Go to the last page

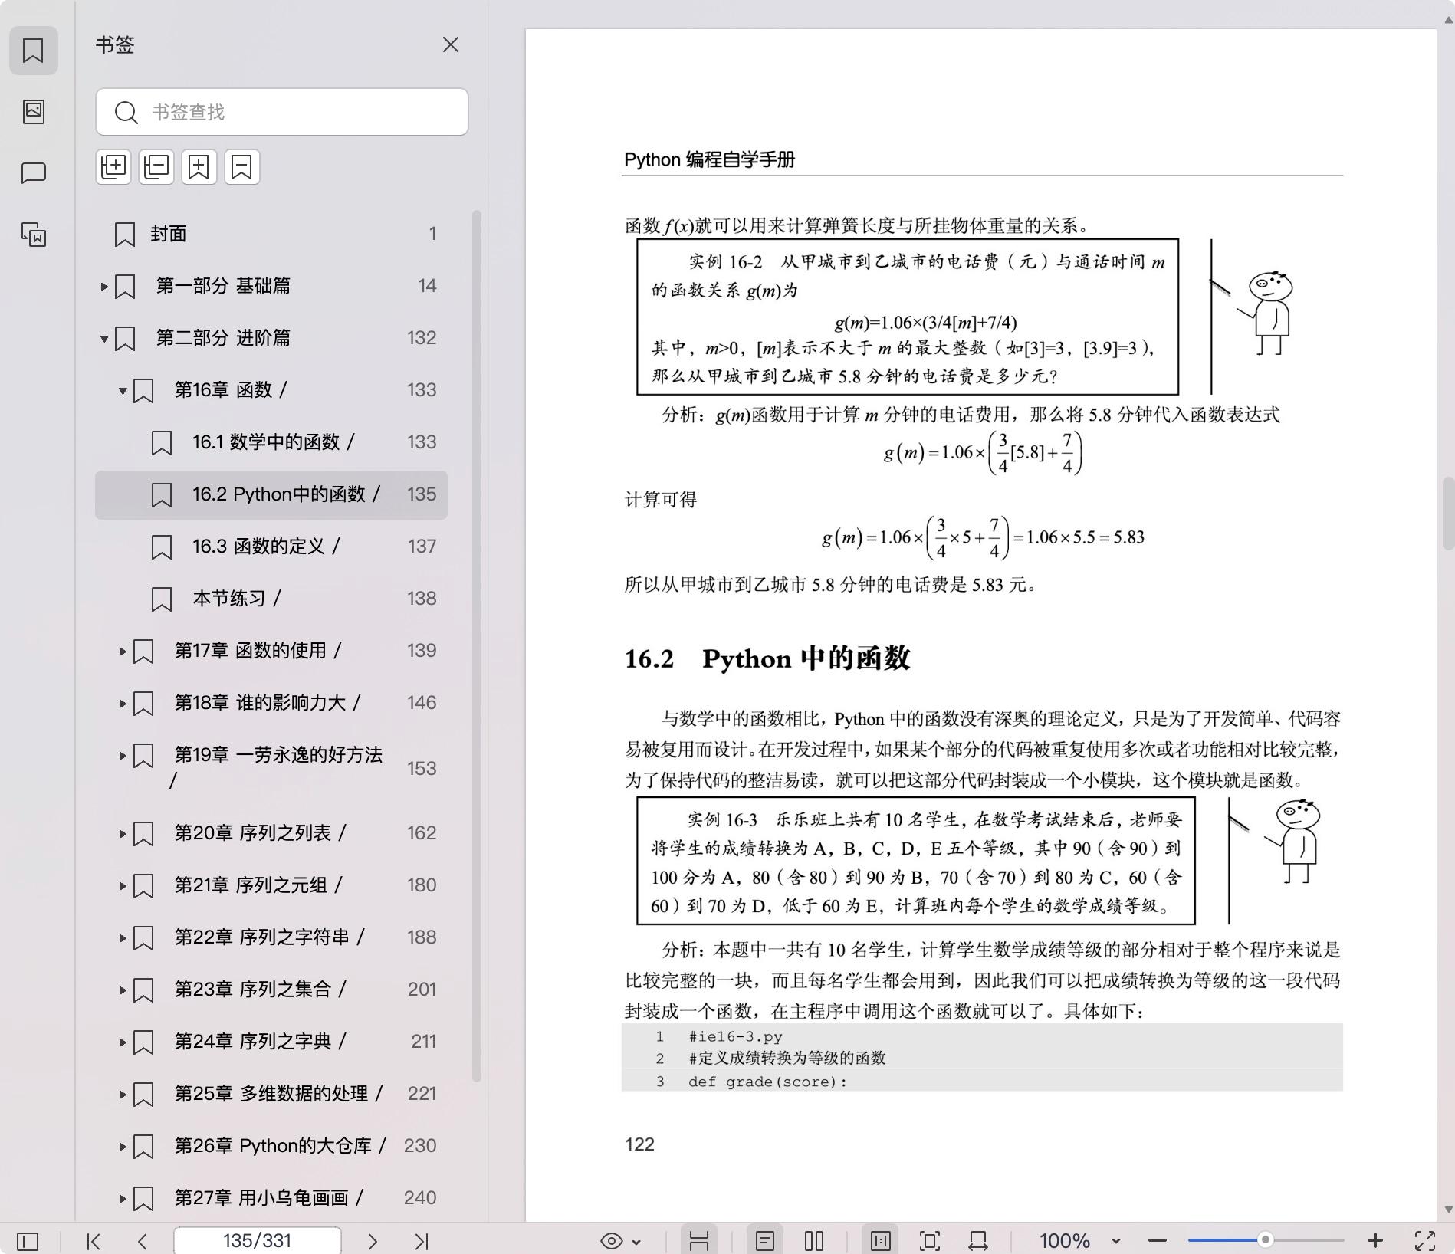tap(422, 1241)
